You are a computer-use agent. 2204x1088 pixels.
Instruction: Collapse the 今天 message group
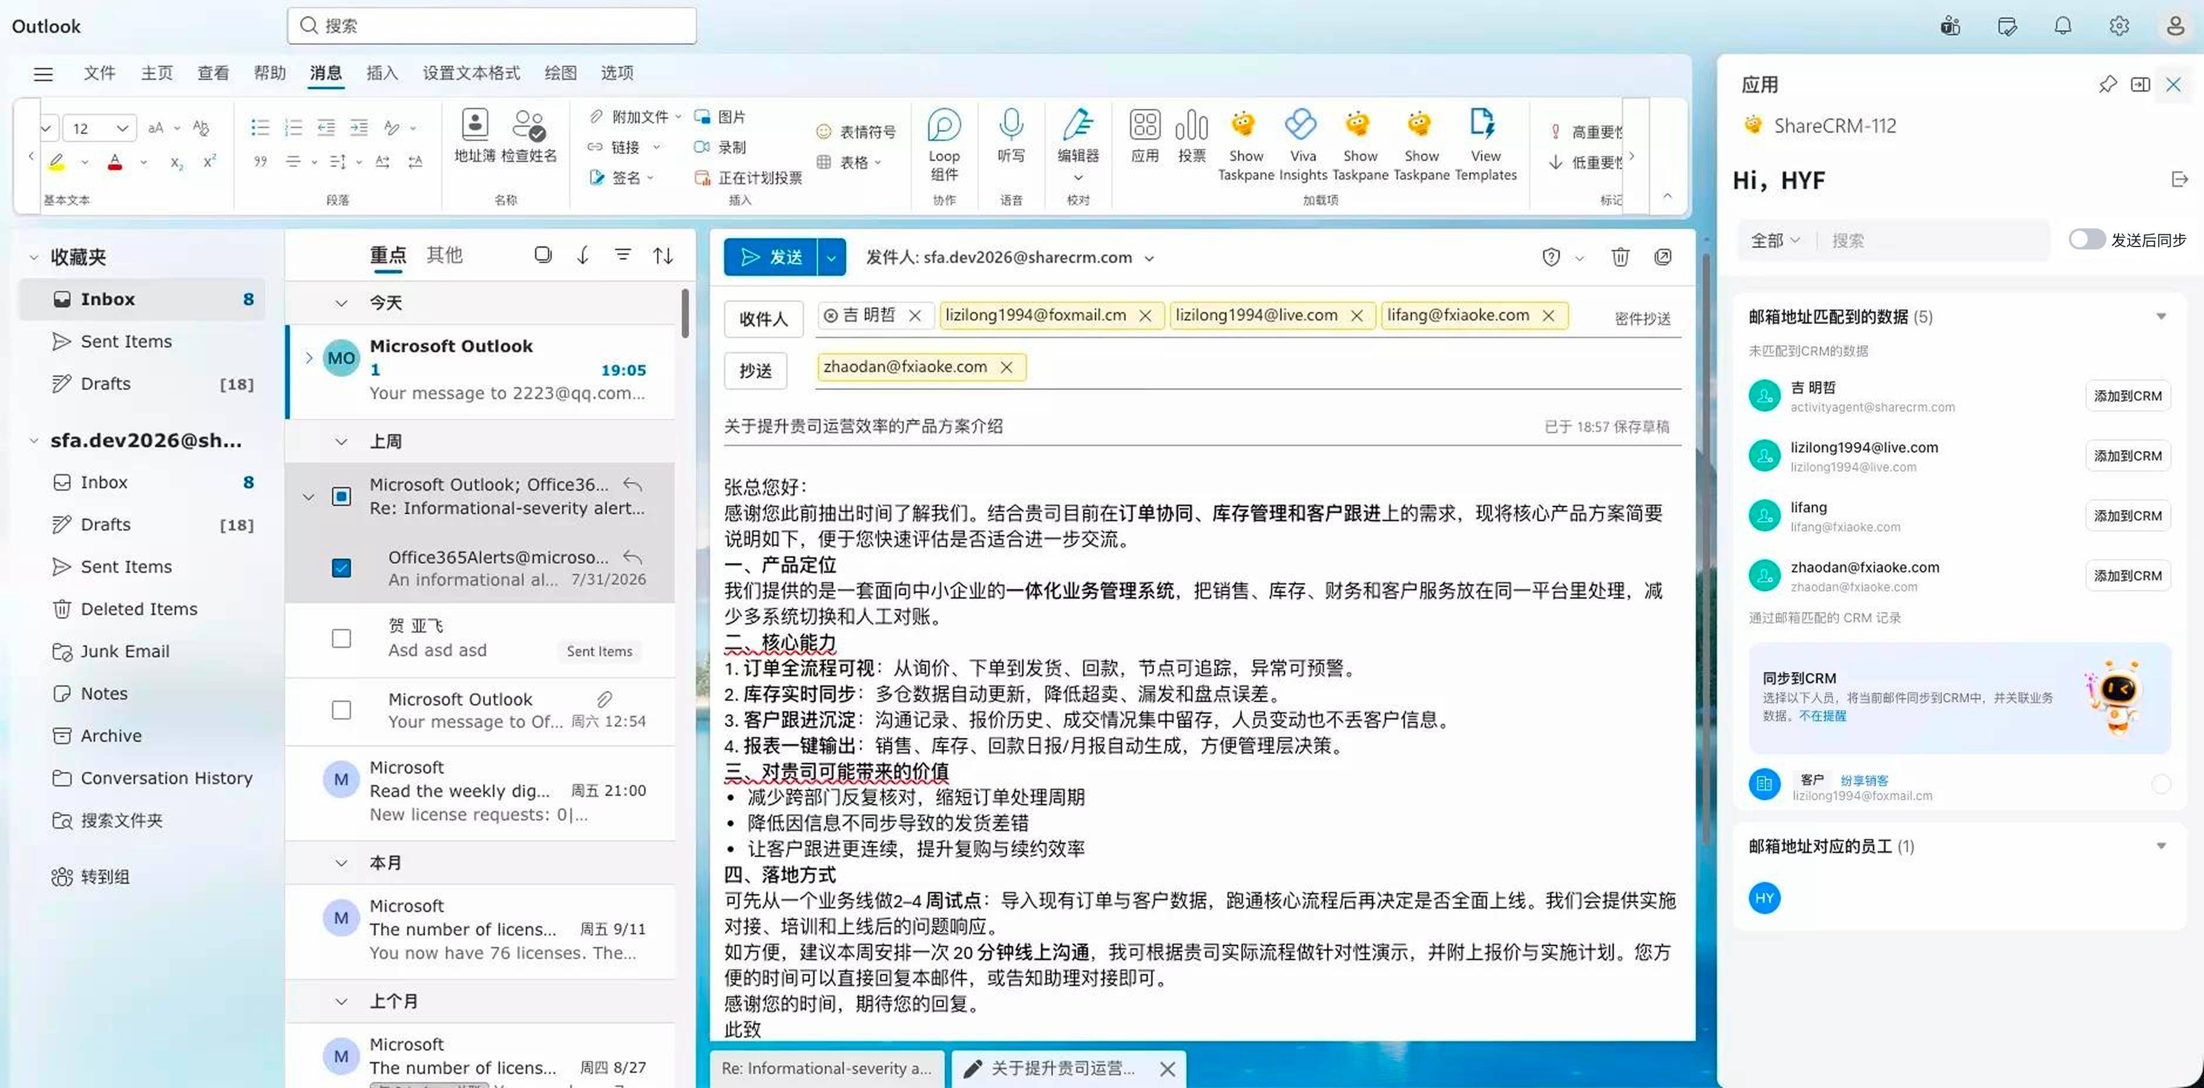point(340,303)
